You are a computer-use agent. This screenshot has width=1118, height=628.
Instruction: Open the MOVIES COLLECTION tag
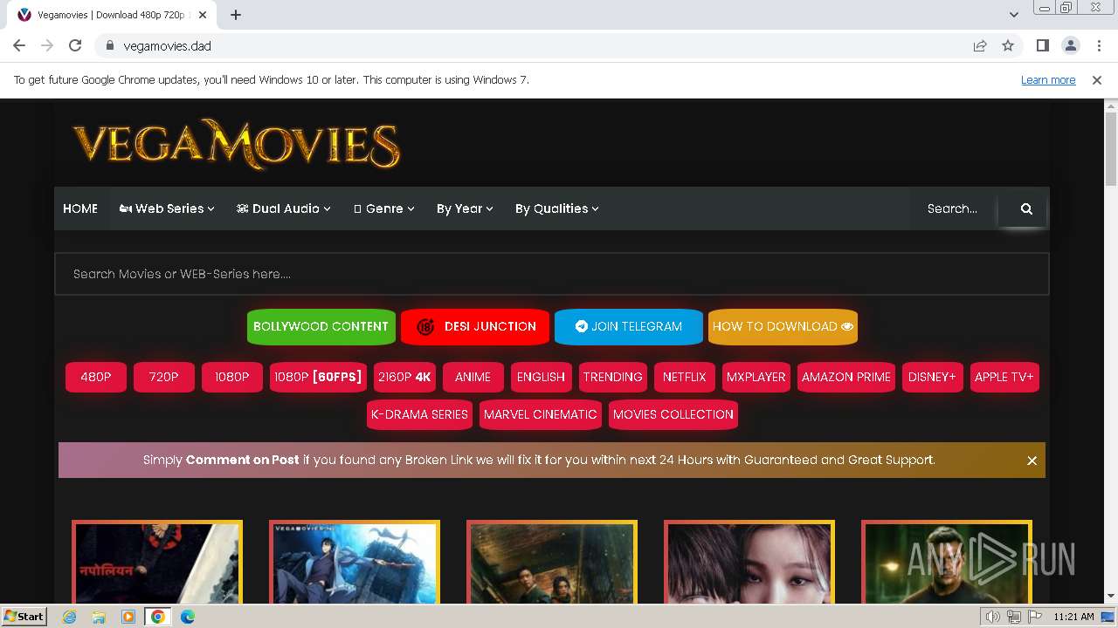point(673,414)
